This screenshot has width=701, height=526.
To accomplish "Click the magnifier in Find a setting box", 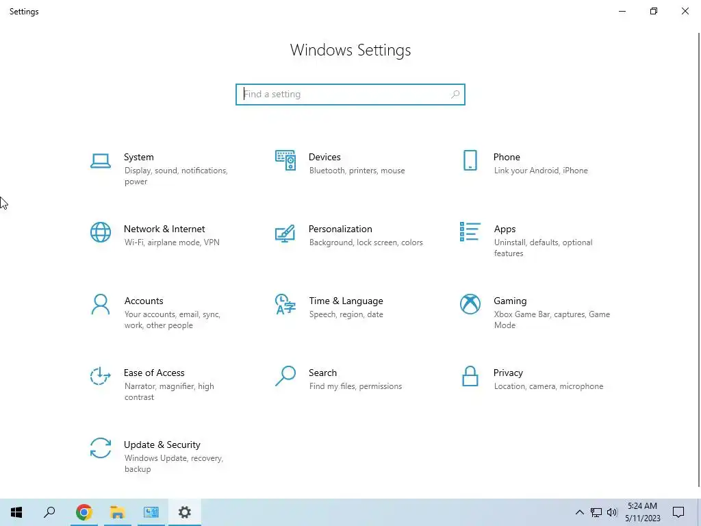I will [x=455, y=95].
